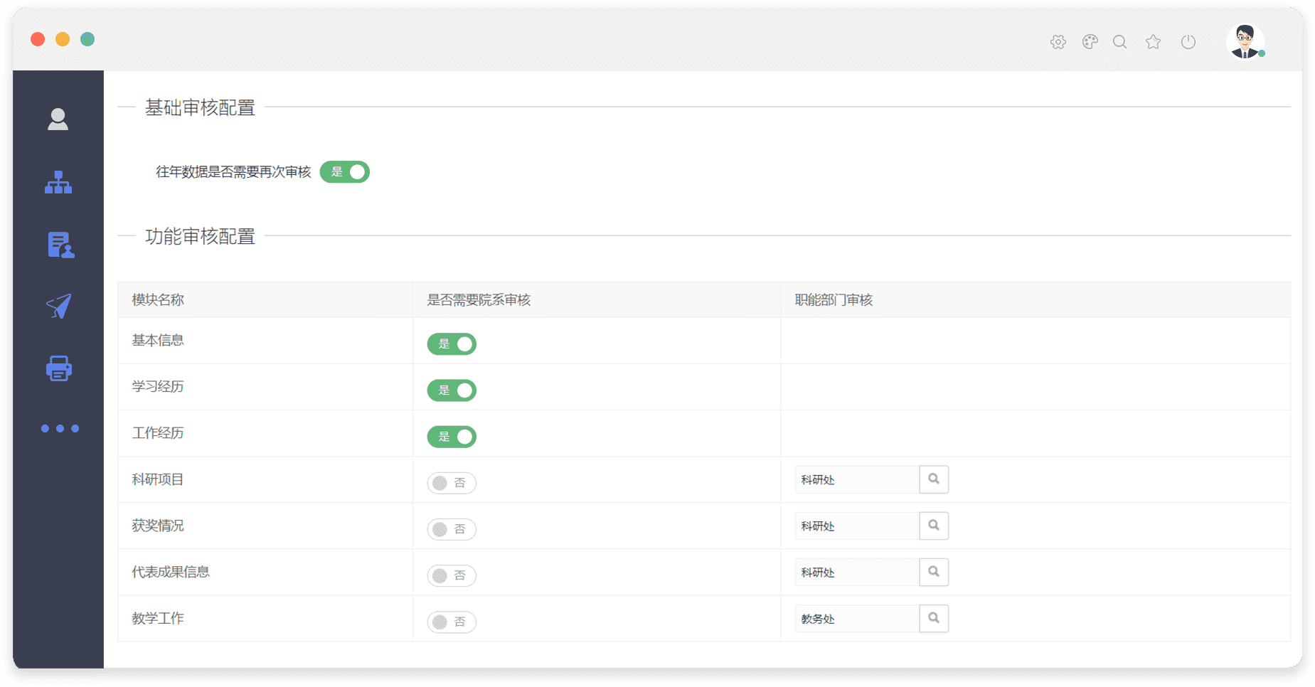Enable 教学工作 department review switch

[452, 622]
